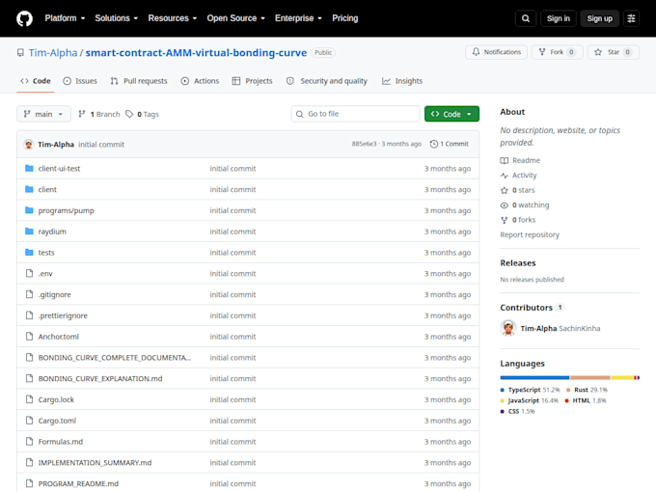Click Report repository link
Image resolution: width=656 pixels, height=492 pixels.
530,234
